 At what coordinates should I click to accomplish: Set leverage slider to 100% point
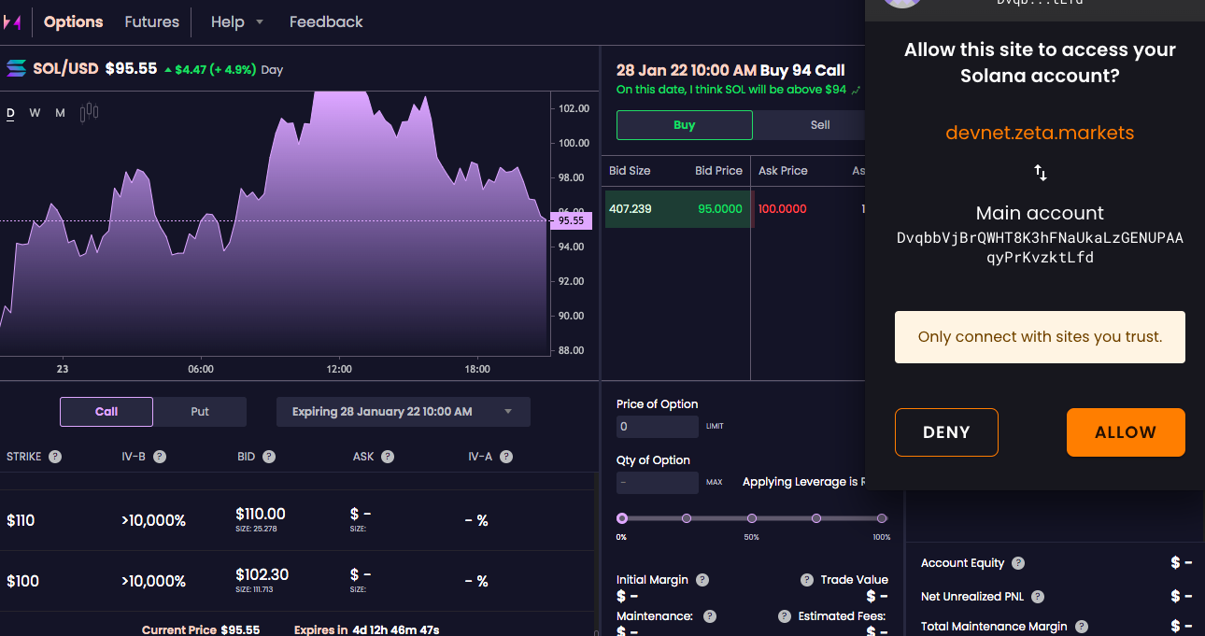coord(881,518)
